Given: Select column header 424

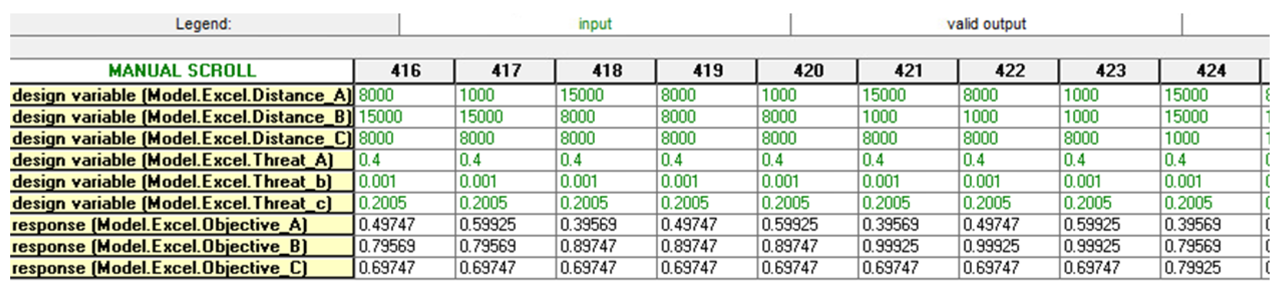Looking at the screenshot, I should [1211, 70].
